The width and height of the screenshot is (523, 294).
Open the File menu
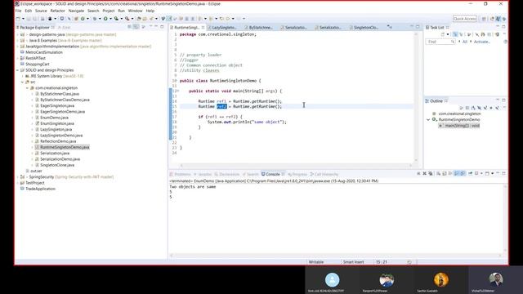pyautogui.click(x=18, y=11)
